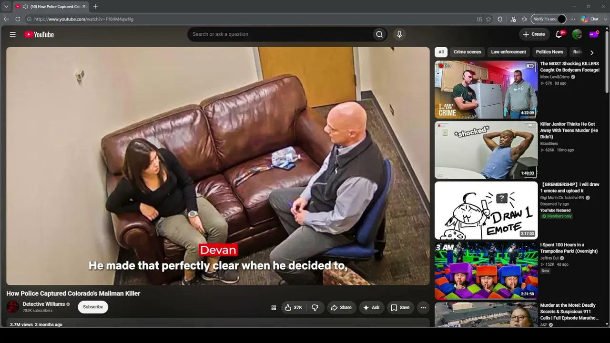
Task: Select the All filter chip
Action: pos(441,52)
